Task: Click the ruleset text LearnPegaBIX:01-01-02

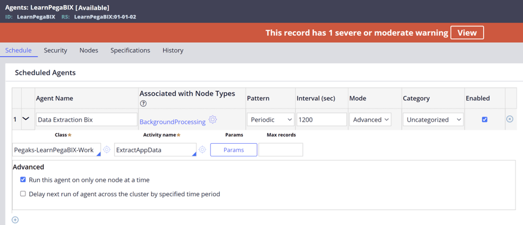Action: (105, 17)
